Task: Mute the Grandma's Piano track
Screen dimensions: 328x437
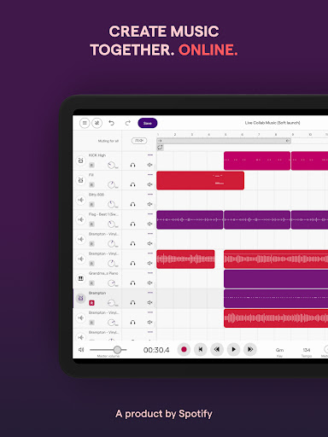Action: (149, 283)
